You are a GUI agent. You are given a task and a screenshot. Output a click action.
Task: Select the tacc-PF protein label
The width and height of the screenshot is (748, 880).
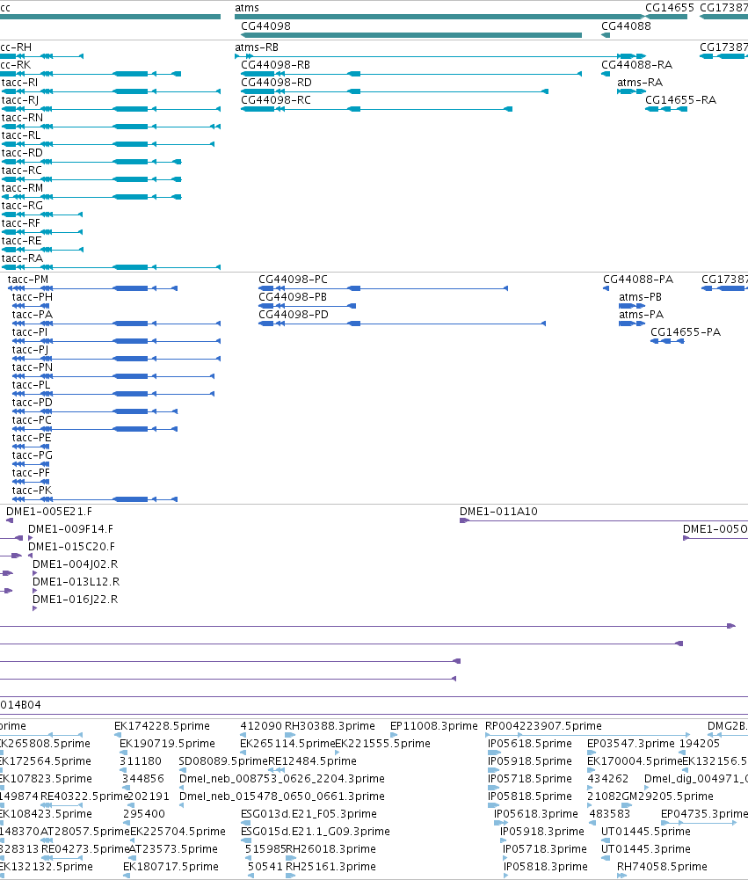[32, 473]
